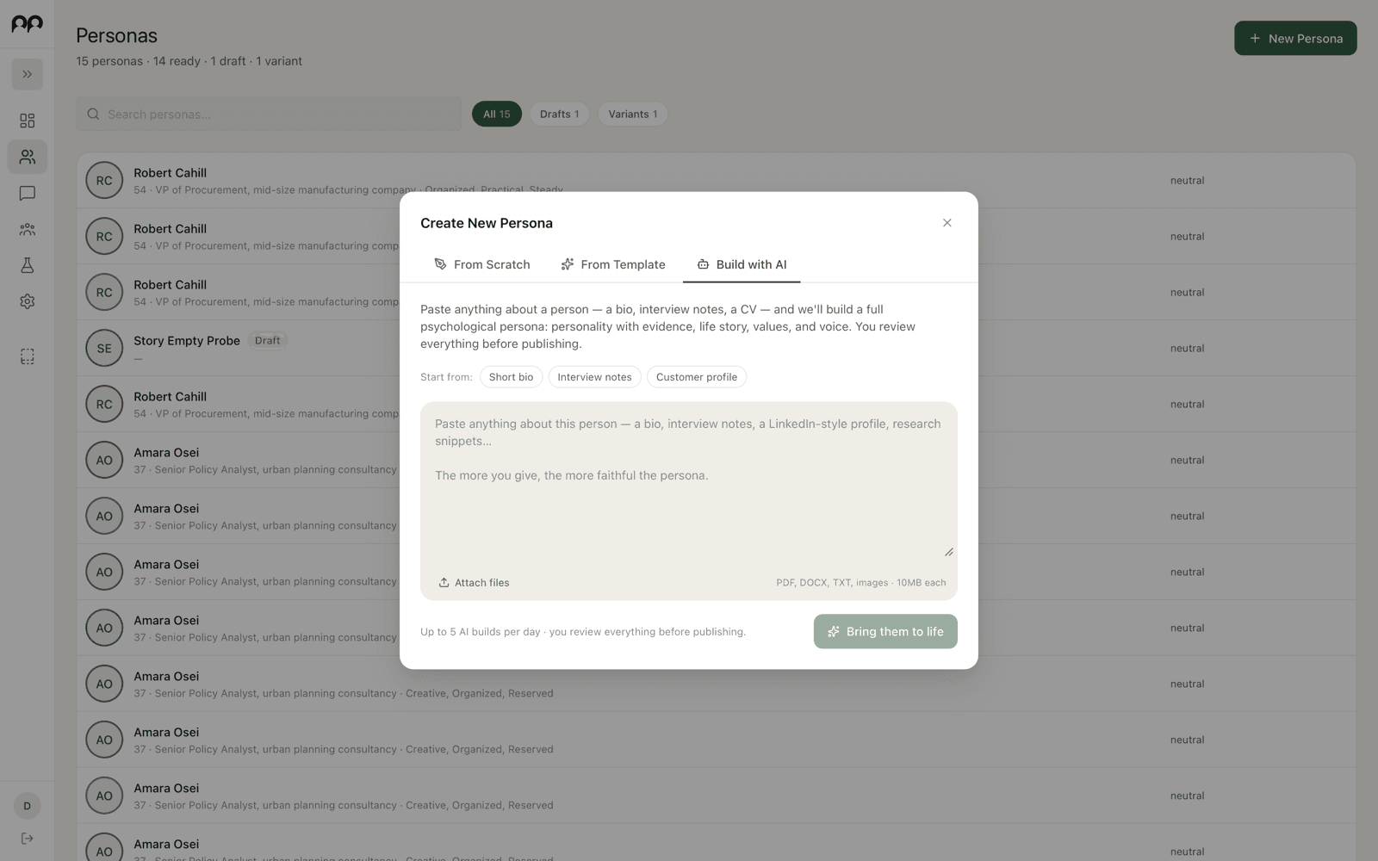Choose the Short bio starter chip
This screenshot has width=1378, height=861.
[x=511, y=377]
